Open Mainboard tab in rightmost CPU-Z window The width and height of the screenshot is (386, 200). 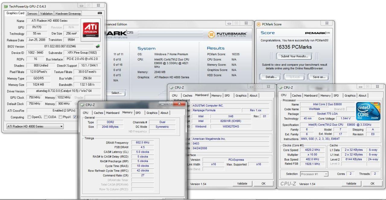(312, 95)
